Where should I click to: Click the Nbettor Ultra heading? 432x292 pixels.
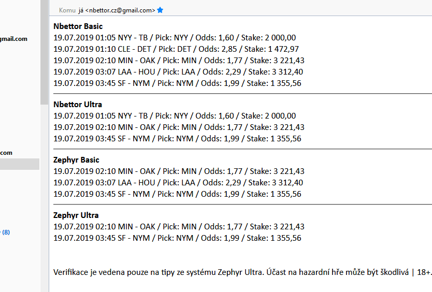(x=78, y=105)
